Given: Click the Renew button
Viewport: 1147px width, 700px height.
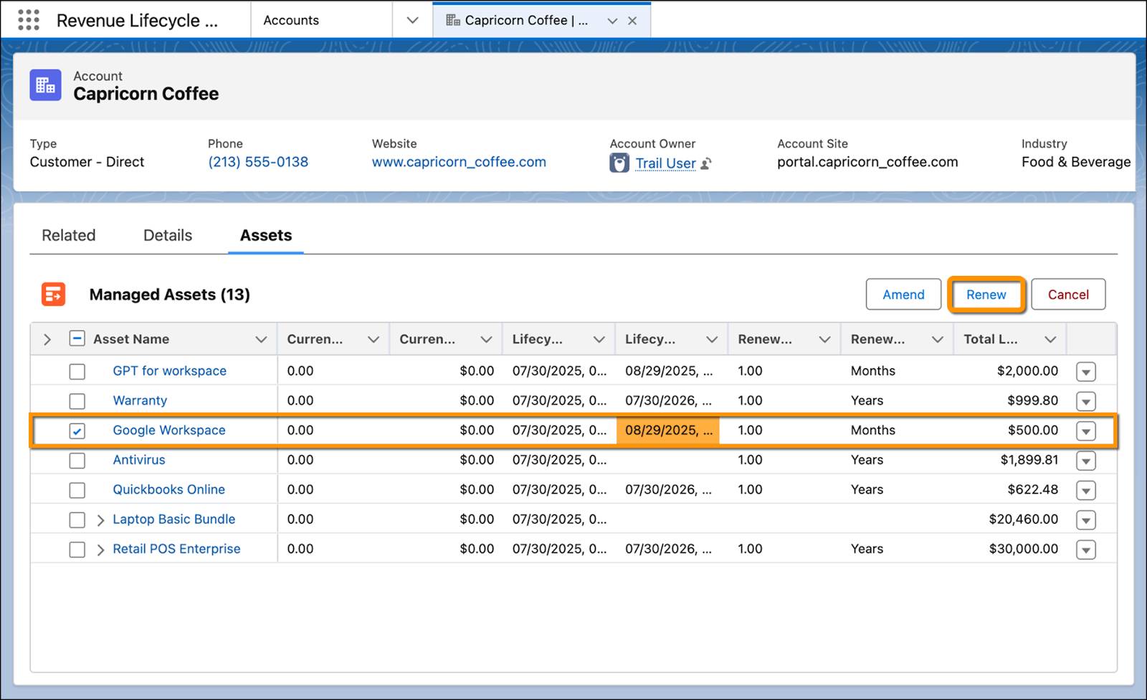Looking at the screenshot, I should tap(986, 294).
